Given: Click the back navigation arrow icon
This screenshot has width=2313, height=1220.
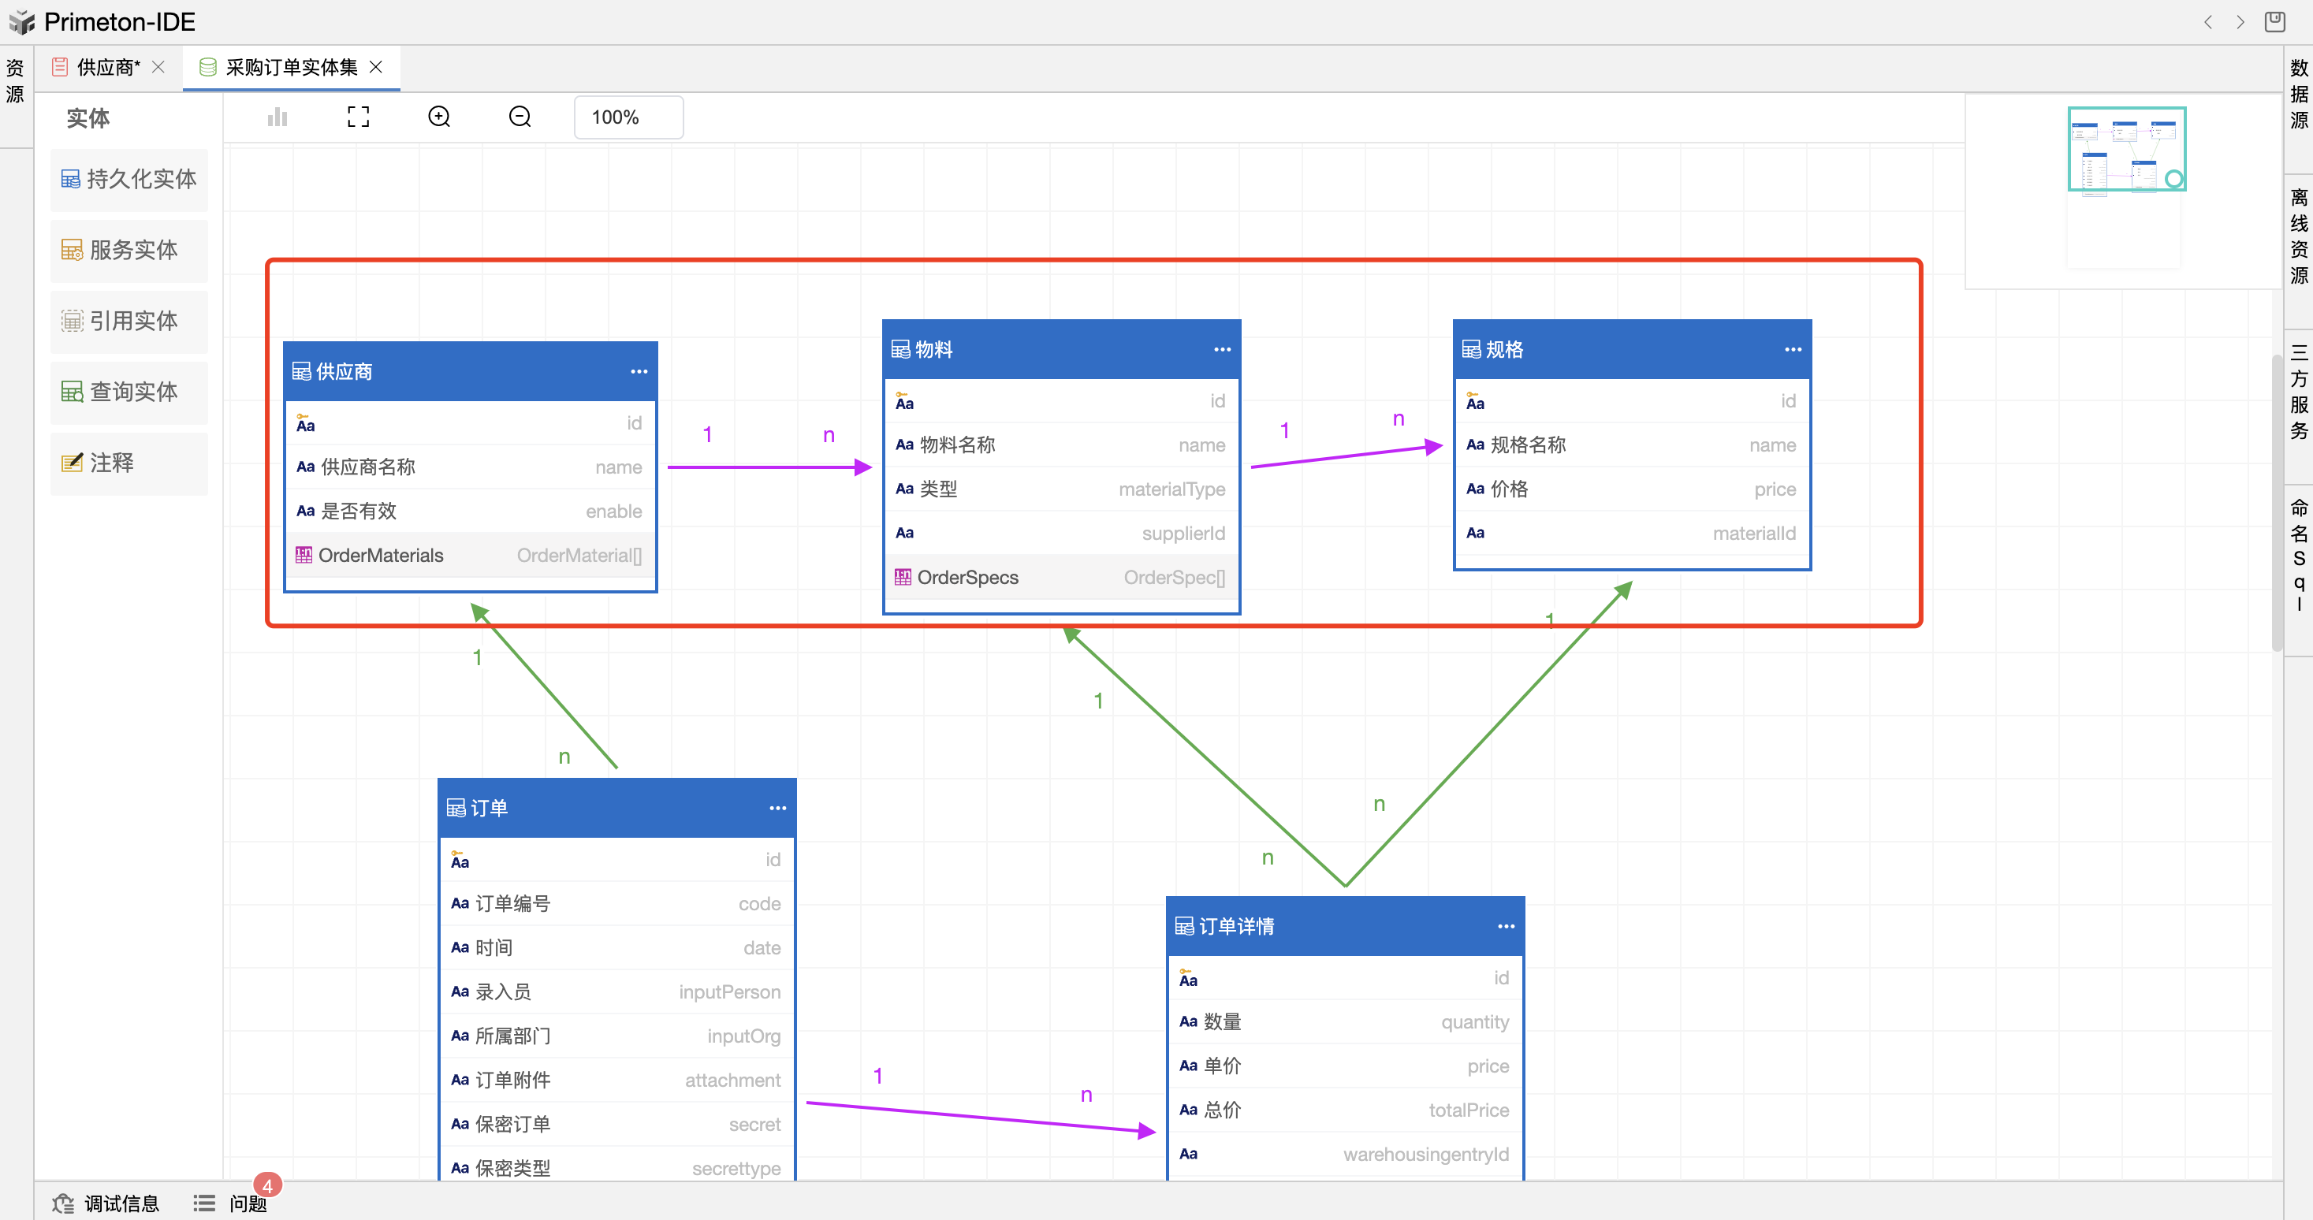Looking at the screenshot, I should (2208, 21).
